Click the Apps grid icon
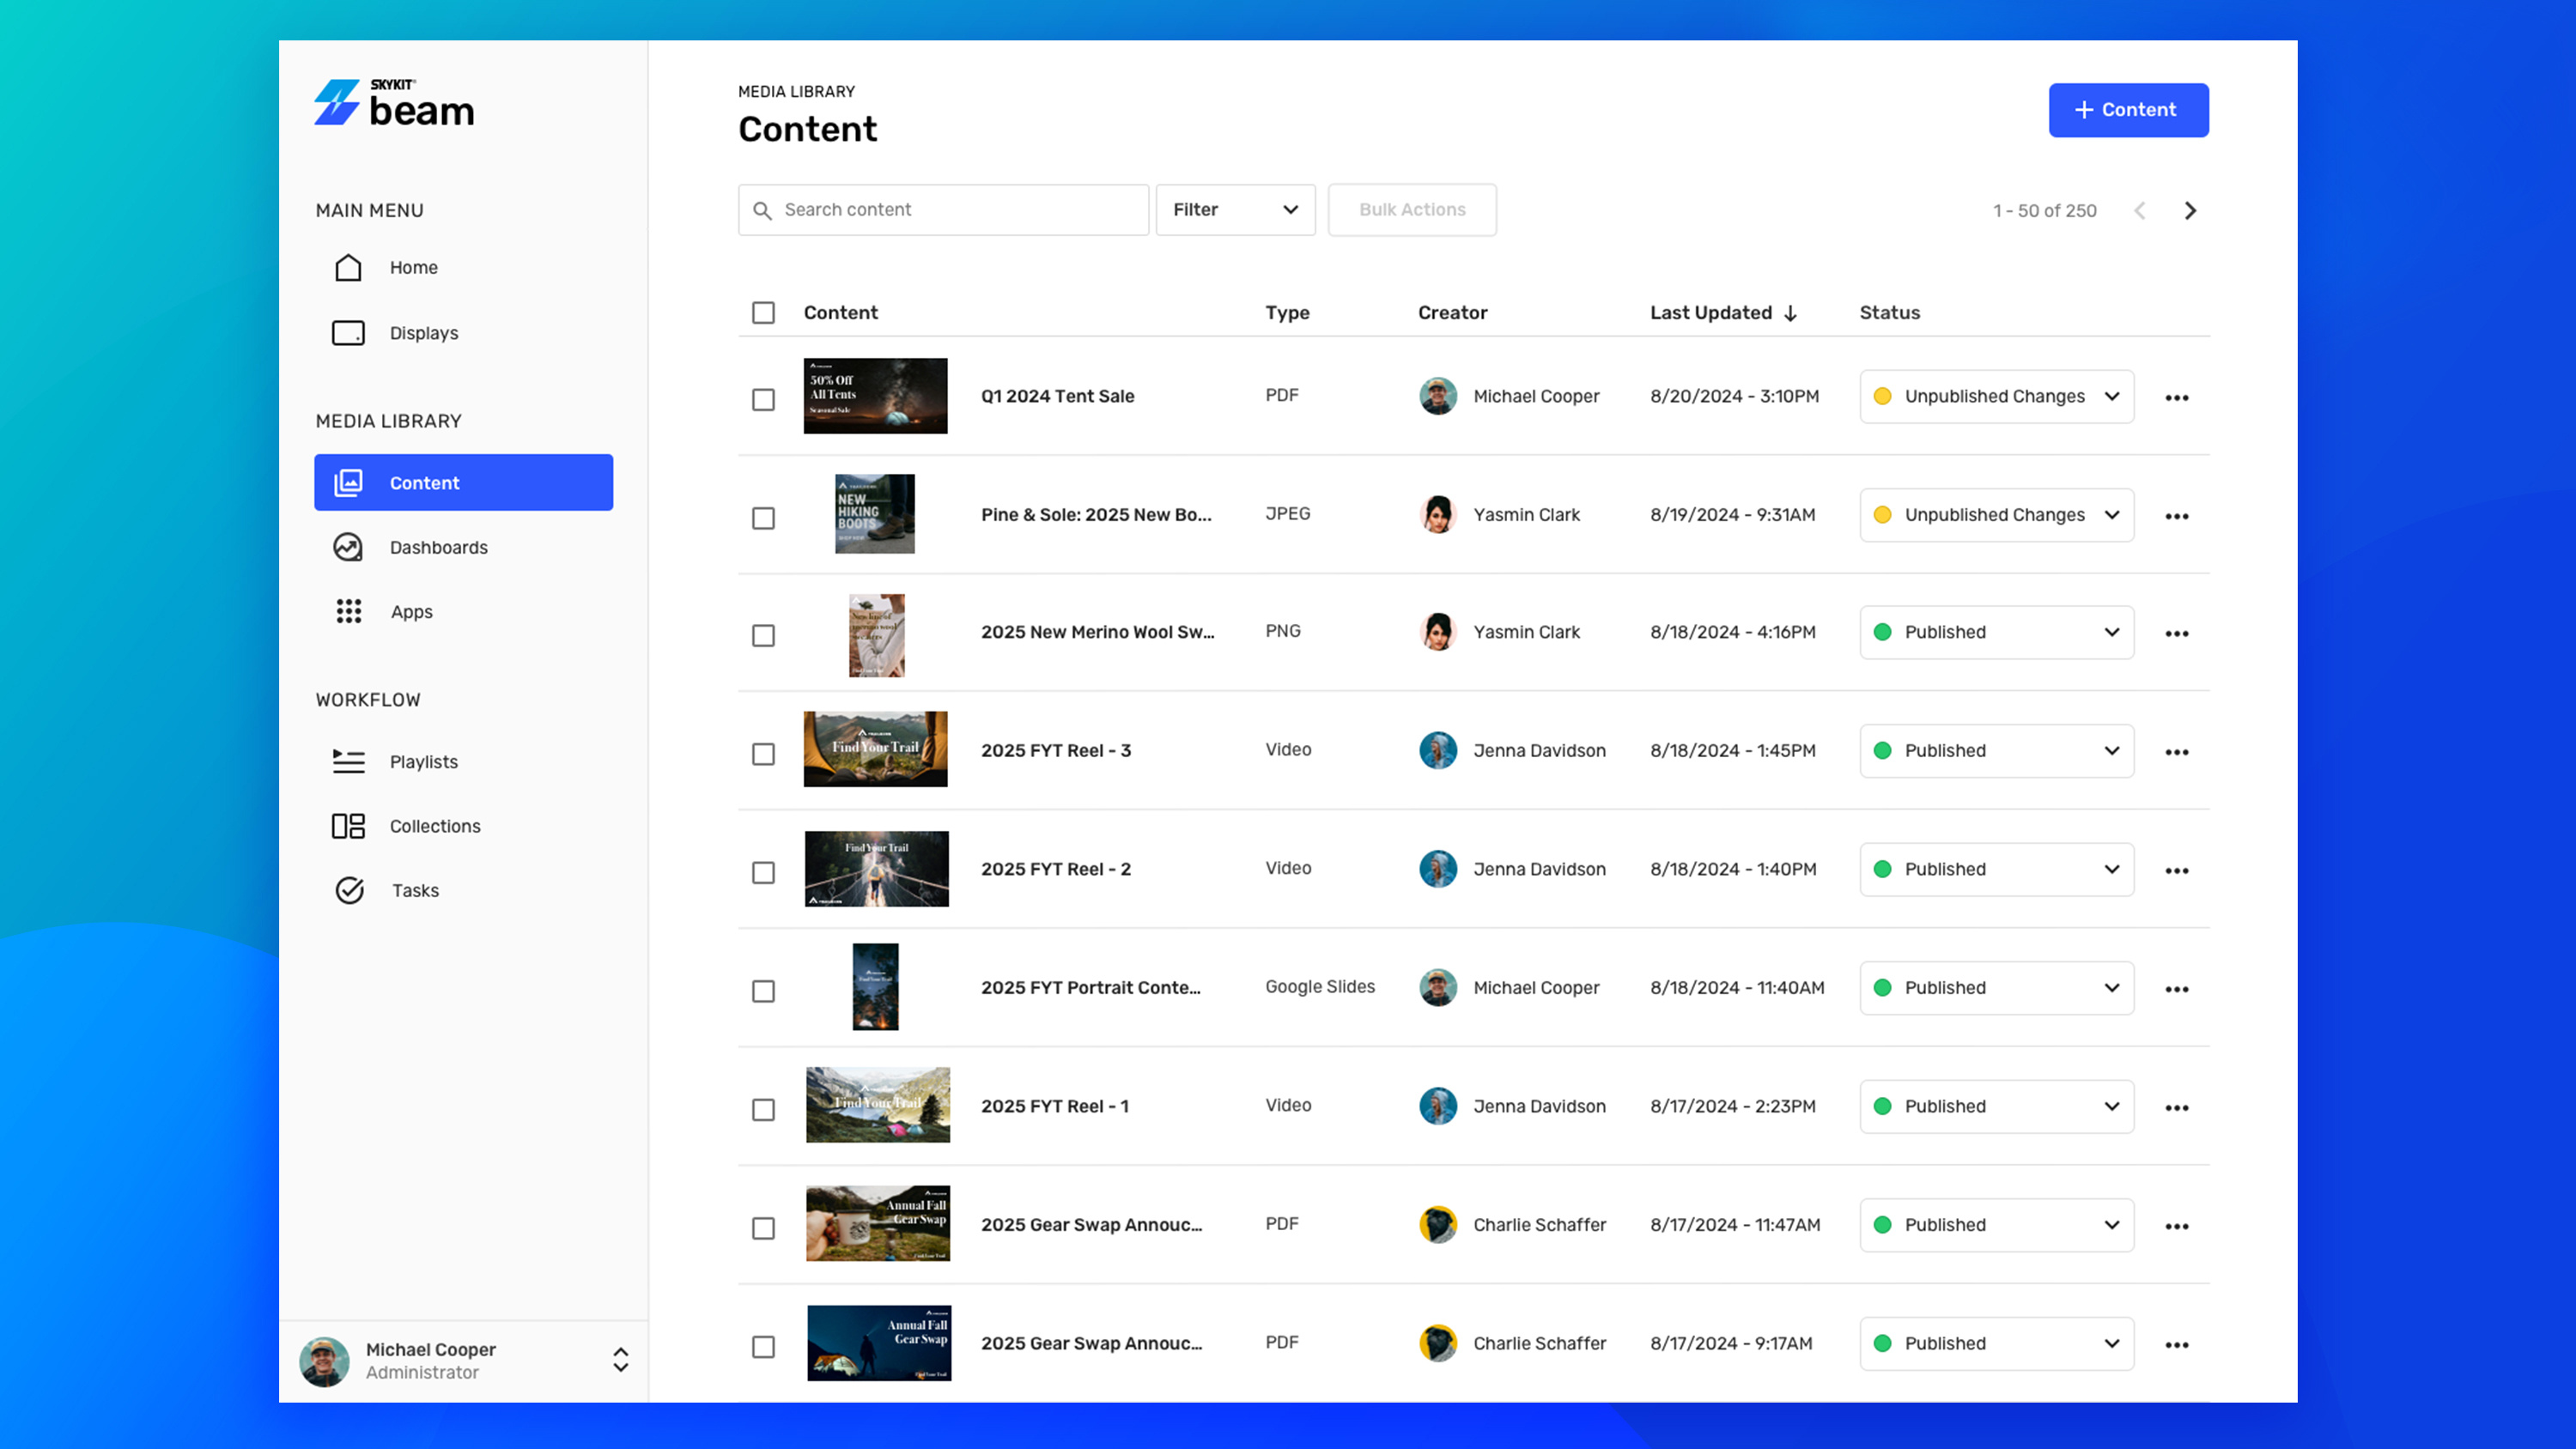 point(348,611)
